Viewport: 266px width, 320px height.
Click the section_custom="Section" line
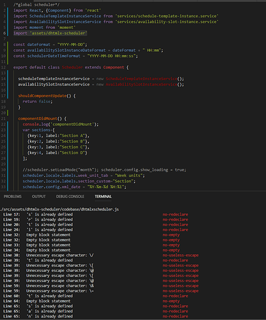tap(79, 181)
